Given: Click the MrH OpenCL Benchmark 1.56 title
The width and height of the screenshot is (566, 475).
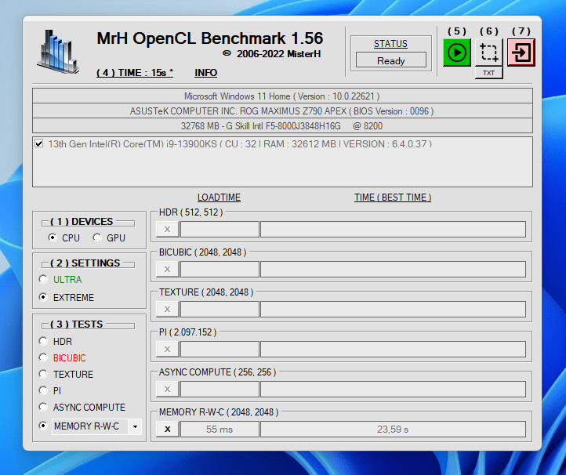Looking at the screenshot, I should click(x=210, y=38).
